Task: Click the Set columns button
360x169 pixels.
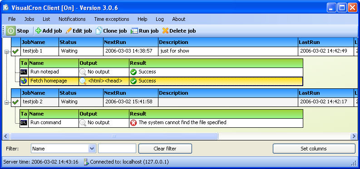Action: [x=314, y=149]
